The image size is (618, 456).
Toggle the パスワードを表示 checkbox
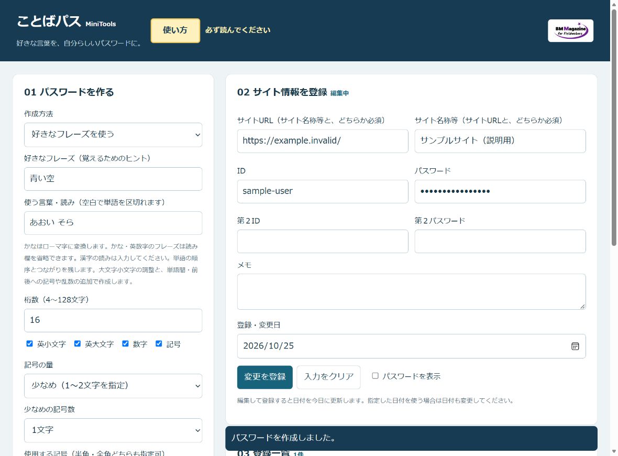point(375,376)
